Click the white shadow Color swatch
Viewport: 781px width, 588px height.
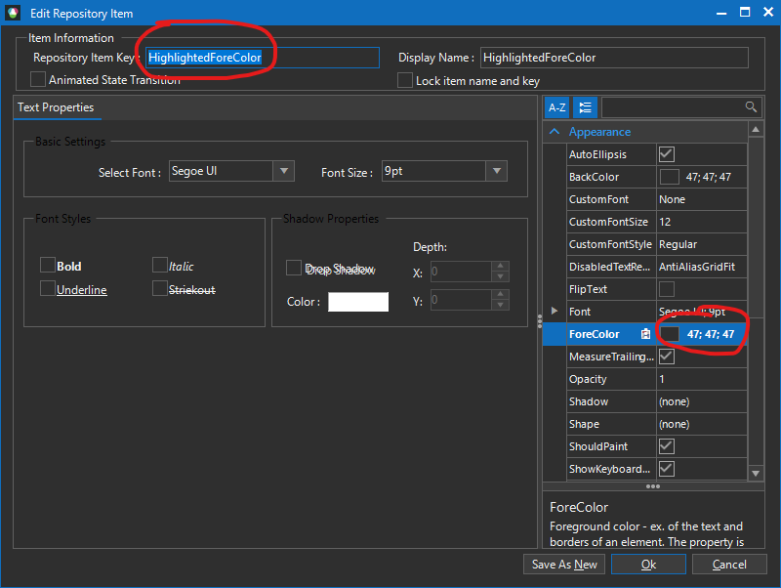click(357, 302)
